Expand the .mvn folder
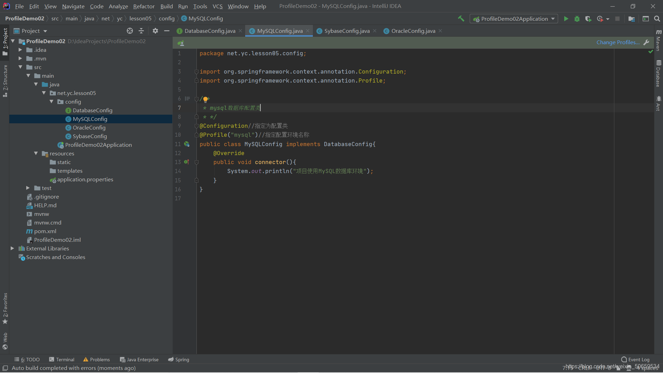The width and height of the screenshot is (663, 373). [x=20, y=58]
